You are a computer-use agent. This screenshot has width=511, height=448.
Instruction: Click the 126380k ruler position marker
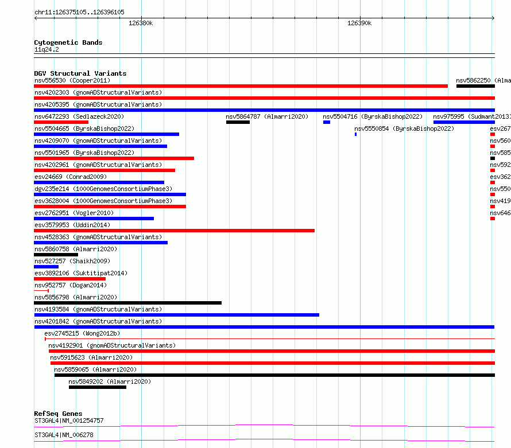point(141,23)
